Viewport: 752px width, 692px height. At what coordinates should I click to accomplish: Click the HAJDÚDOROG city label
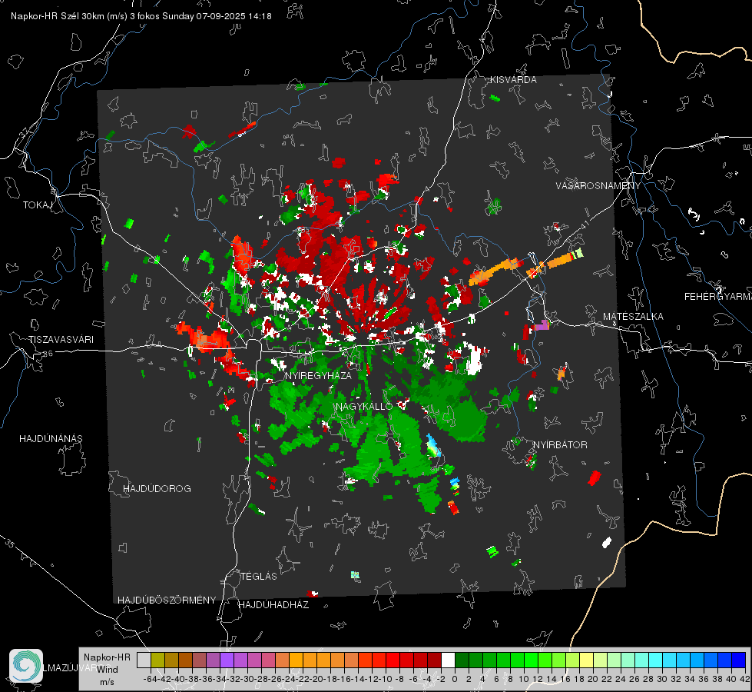157,489
